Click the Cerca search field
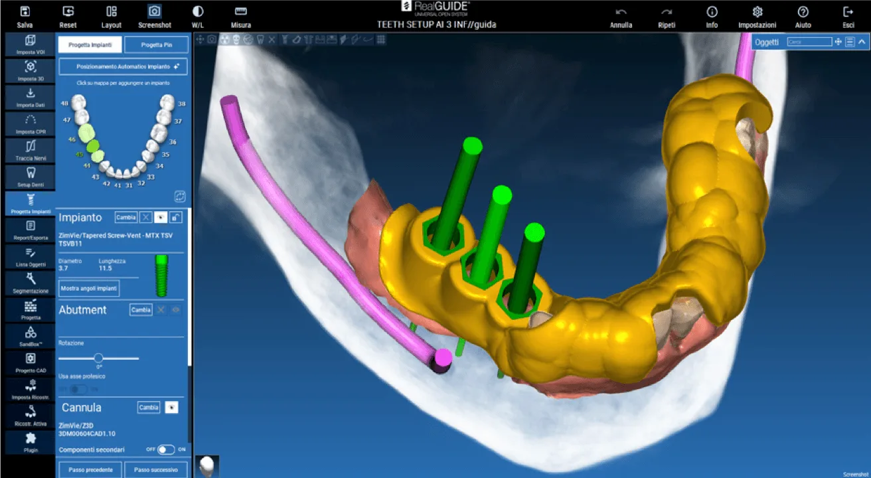This screenshot has width=871, height=478. point(809,42)
